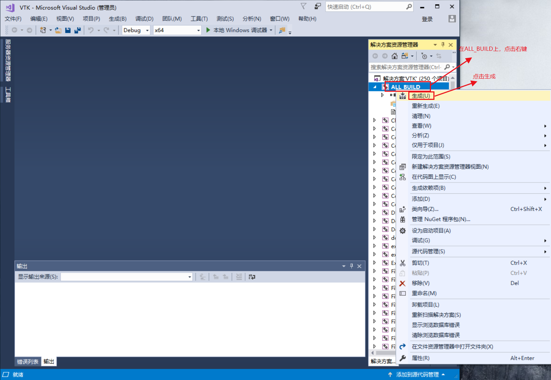Image resolution: width=551 pixels, height=380 pixels.
Task: Toggle the pin on Solution Explorer panel
Action: pyautogui.click(x=443, y=44)
